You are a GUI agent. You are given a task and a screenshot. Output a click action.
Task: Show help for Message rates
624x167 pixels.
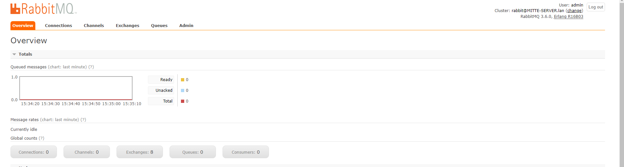point(83,120)
